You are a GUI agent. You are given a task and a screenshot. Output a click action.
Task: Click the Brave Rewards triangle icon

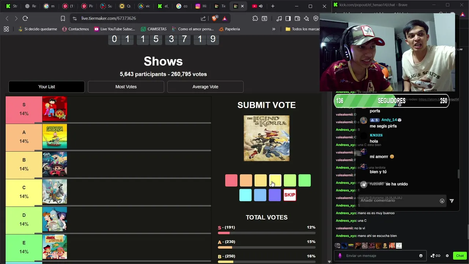click(x=225, y=18)
